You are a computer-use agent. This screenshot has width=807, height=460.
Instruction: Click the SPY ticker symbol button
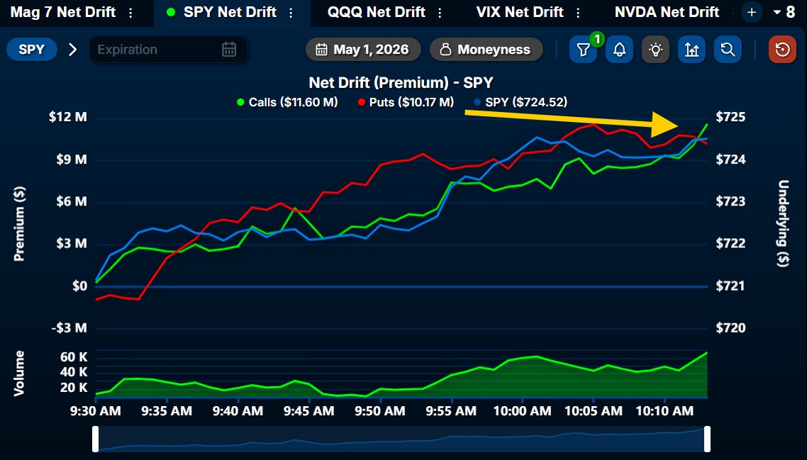(32, 50)
